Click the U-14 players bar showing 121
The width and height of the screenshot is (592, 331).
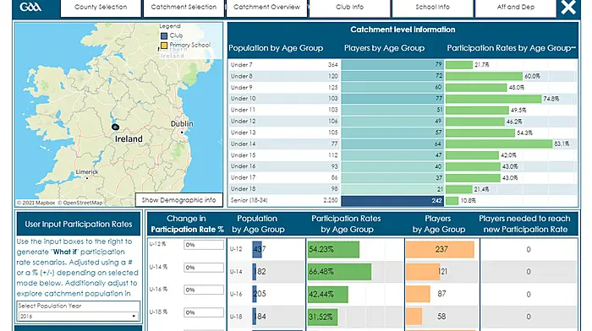[423, 271]
